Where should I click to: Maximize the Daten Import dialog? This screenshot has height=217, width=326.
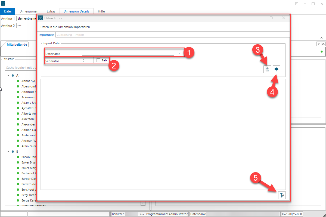pyautogui.click(x=271, y=18)
